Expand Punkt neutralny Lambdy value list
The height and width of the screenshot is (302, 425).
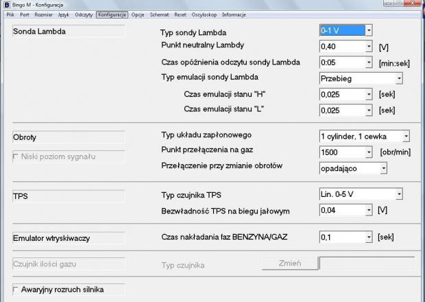click(x=369, y=47)
